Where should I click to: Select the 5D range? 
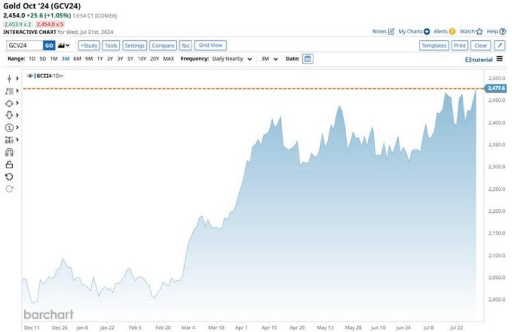click(43, 59)
